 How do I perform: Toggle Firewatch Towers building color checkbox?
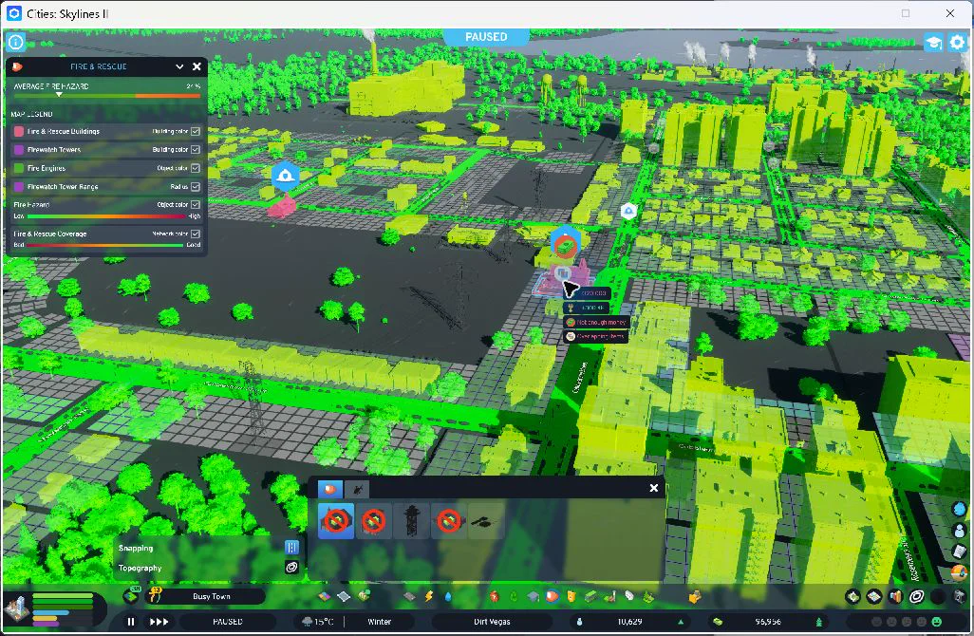pos(195,150)
